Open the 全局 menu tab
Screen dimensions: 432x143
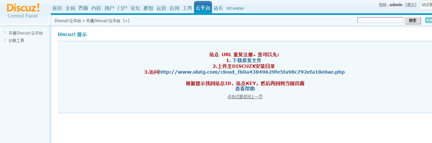click(x=70, y=8)
